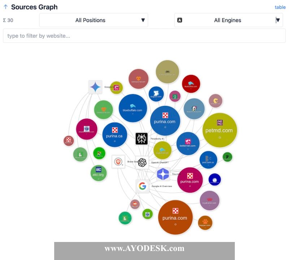Viewport: 289px width, 260px height.
Task: Select the Google AI Overview node
Action: (x=142, y=186)
